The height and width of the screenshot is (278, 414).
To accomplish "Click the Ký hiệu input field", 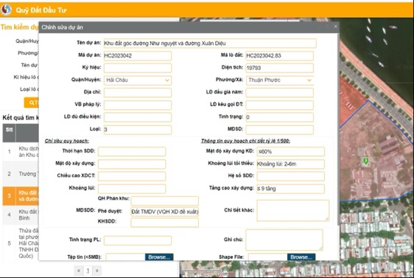I will [137, 68].
